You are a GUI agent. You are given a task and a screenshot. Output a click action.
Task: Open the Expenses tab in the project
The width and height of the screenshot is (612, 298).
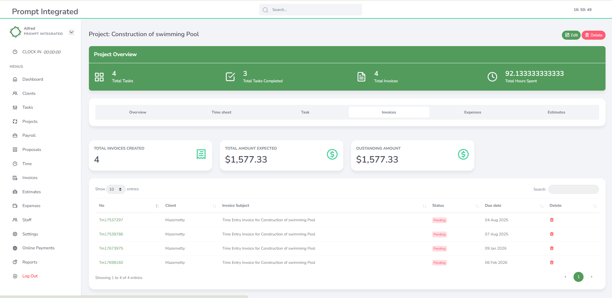[472, 112]
